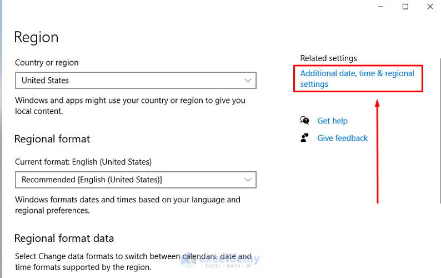Viewport: 441px width, 278px height.
Task: Expand the regional format chevron arrow
Action: click(x=248, y=180)
